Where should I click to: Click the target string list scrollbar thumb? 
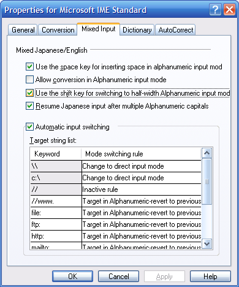pos(207,182)
